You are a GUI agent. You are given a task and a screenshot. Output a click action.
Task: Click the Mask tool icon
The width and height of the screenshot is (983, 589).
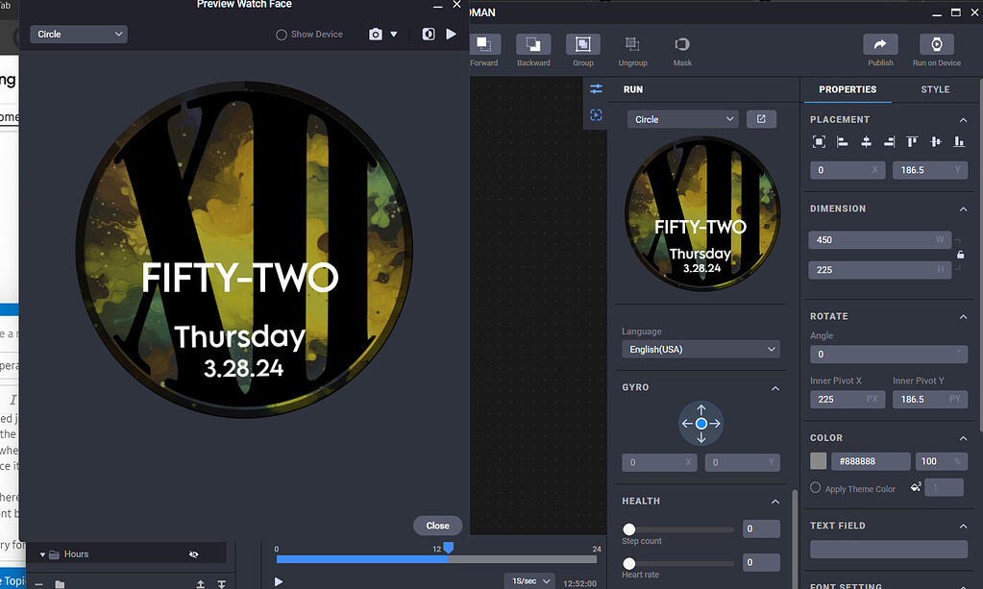click(x=682, y=45)
